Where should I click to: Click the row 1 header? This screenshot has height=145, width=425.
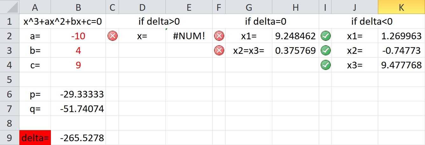[x=10, y=21]
